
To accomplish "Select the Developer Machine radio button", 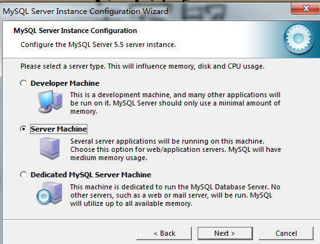I will coord(23,83).
